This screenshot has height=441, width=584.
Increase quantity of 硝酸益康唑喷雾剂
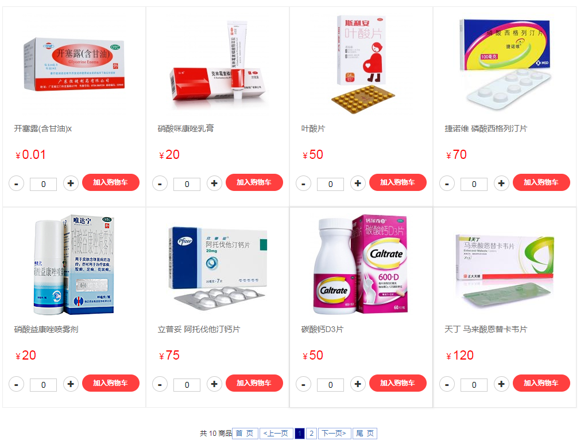[x=71, y=384]
